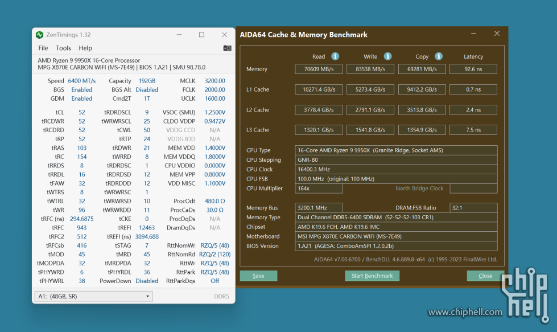The width and height of the screenshot is (557, 332).
Task: Click VSOC (SMU) value 1.2500V
Action: (214, 112)
